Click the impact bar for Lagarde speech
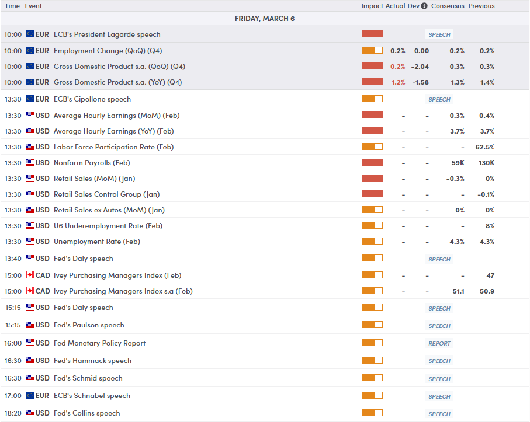The image size is (530, 422). [x=372, y=34]
